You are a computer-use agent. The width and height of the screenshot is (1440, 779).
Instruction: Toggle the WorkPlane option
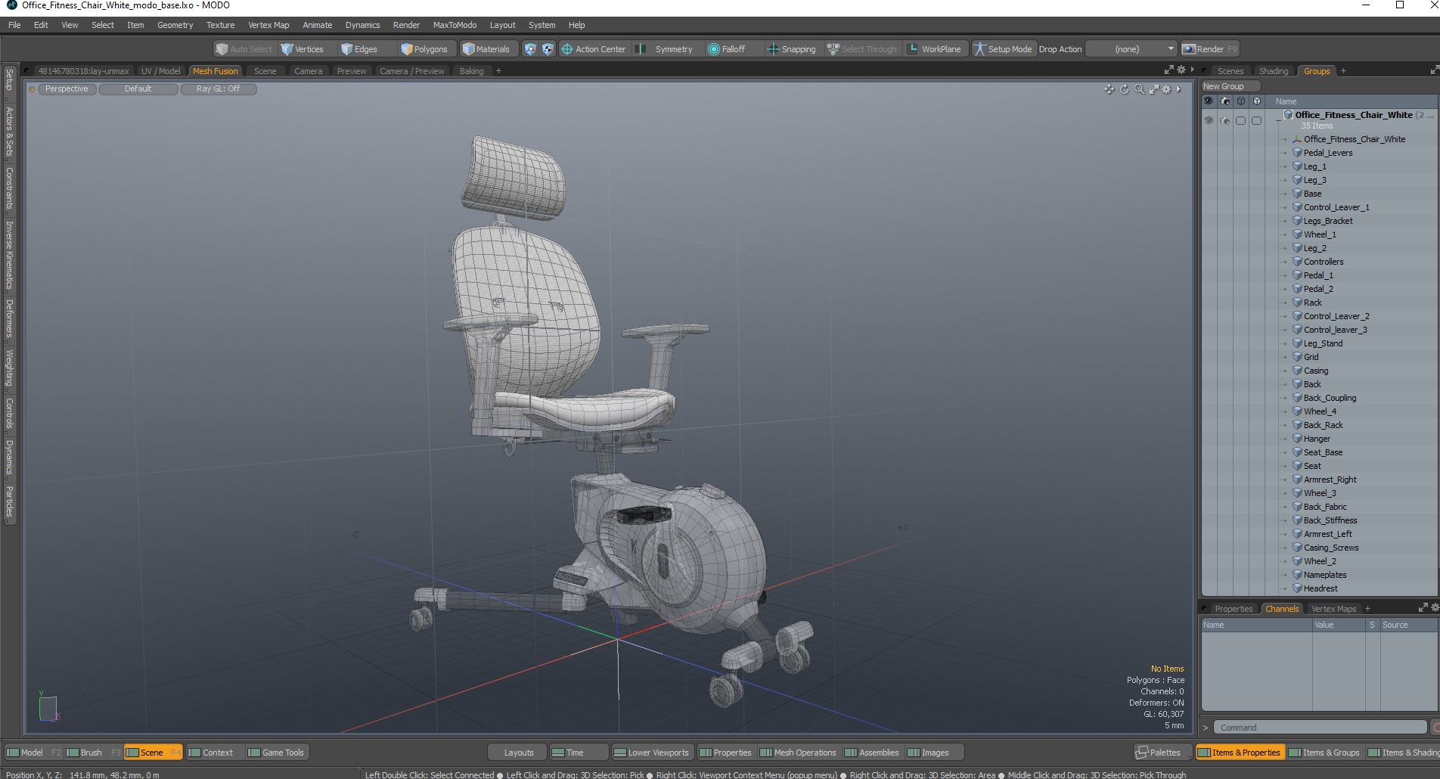tap(934, 49)
